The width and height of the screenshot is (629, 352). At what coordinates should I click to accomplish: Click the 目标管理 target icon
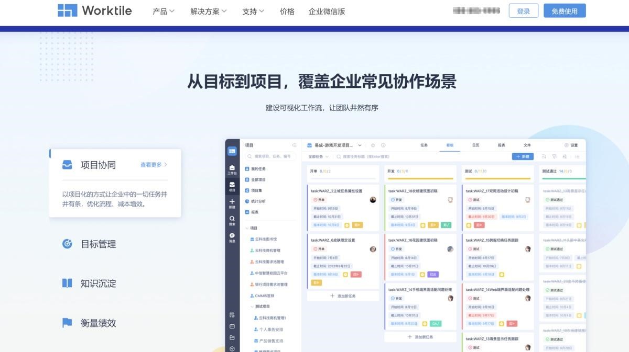pyautogui.click(x=67, y=244)
